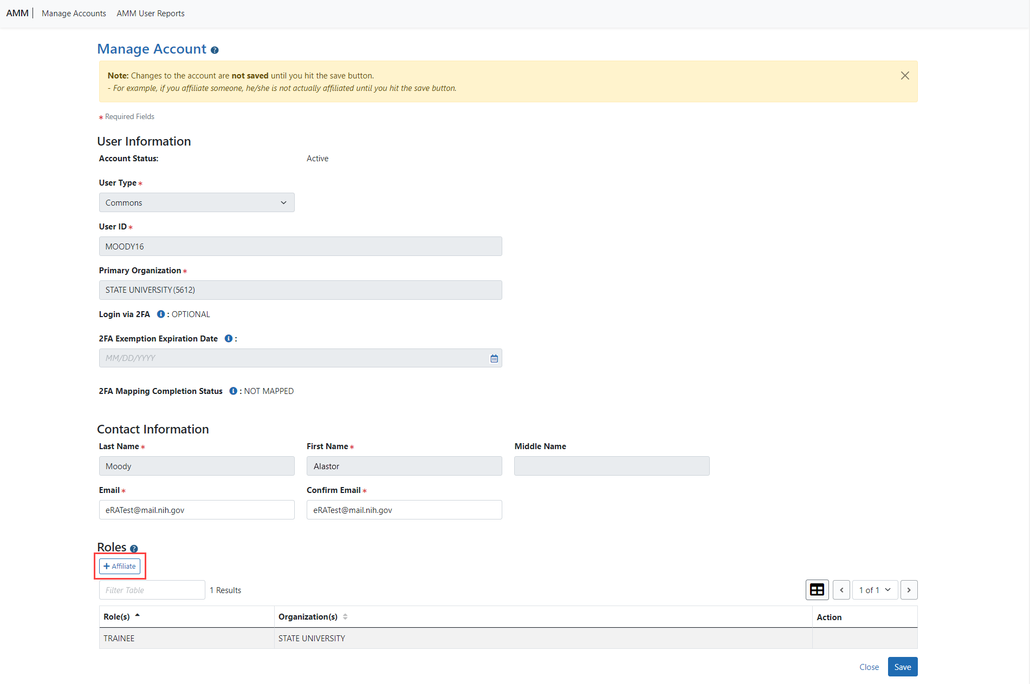Click the Close link
This screenshot has width=1030, height=684.
(x=869, y=667)
